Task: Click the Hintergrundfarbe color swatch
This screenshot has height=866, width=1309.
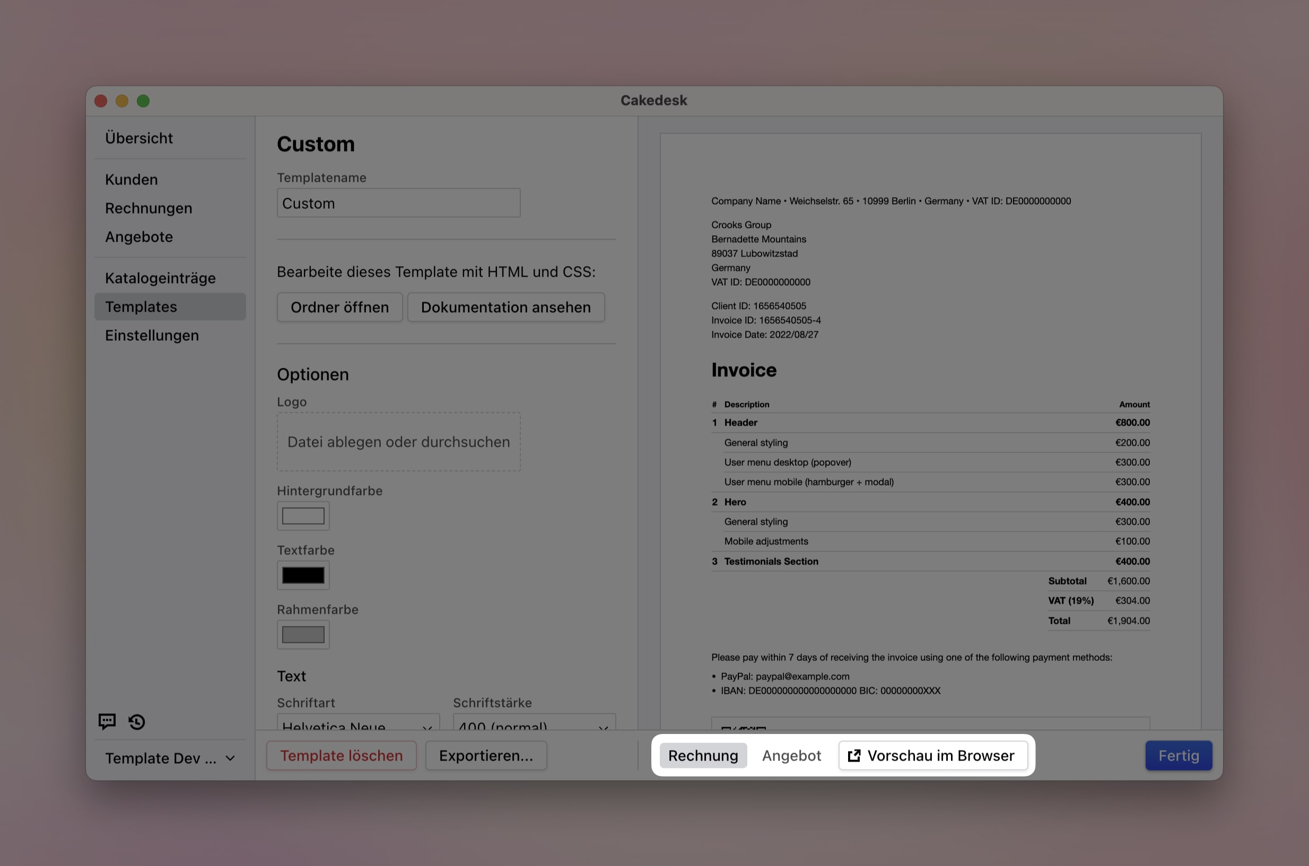Action: (303, 515)
